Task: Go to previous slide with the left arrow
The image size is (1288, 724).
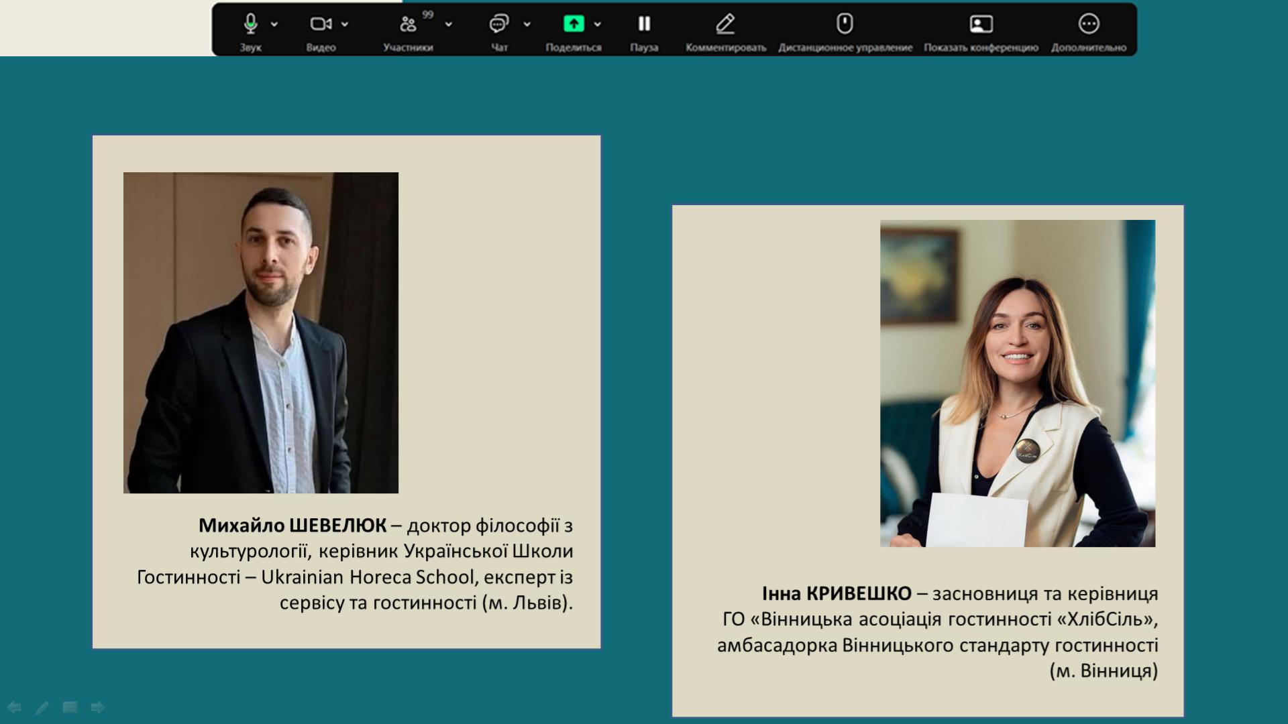Action: coord(14,707)
